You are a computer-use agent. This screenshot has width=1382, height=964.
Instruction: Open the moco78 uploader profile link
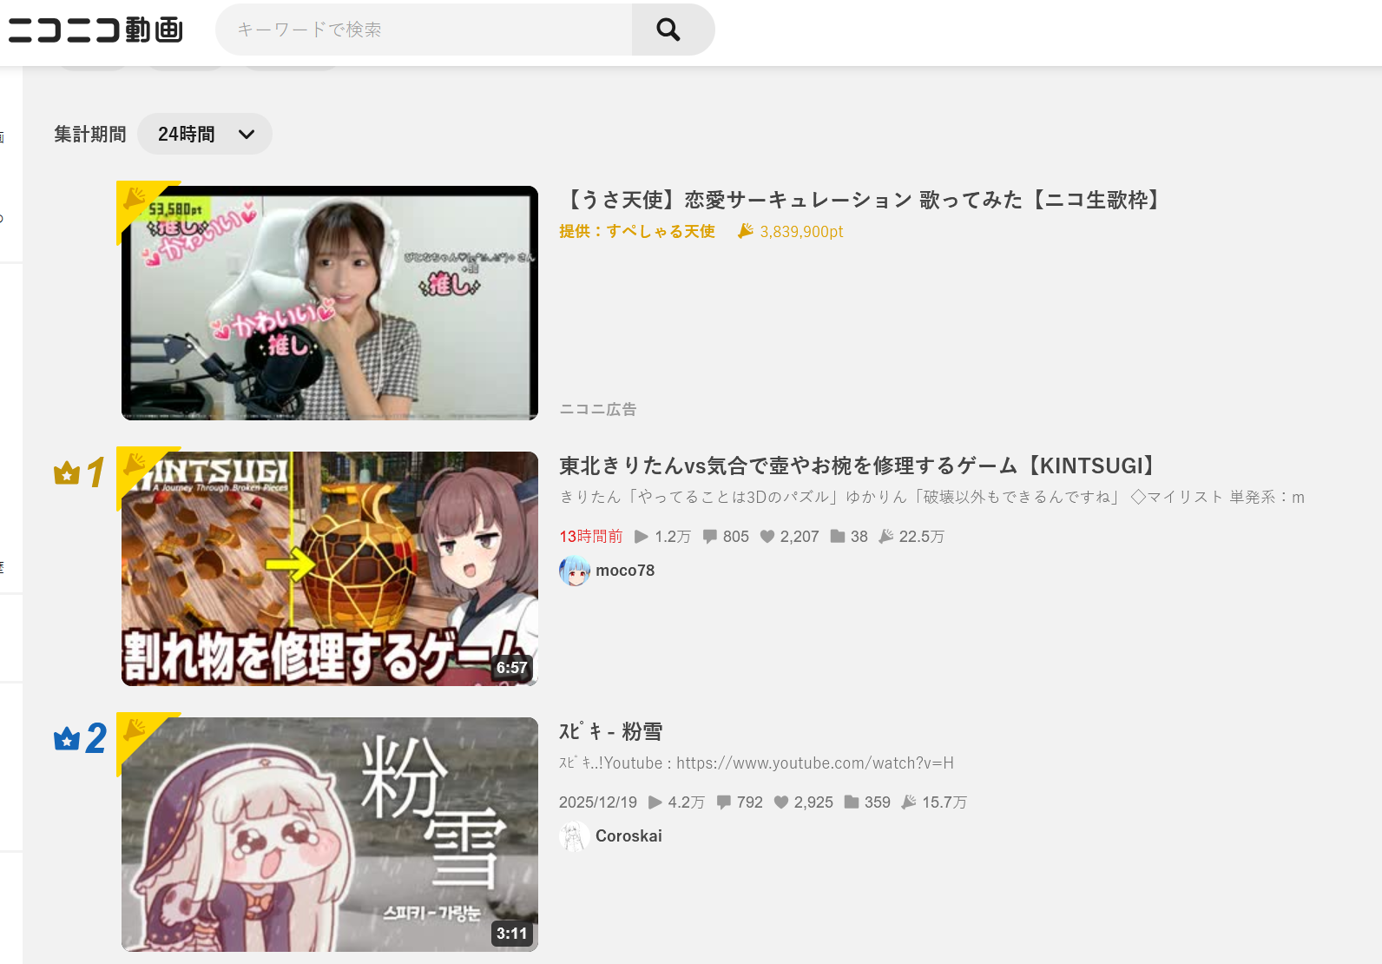625,571
